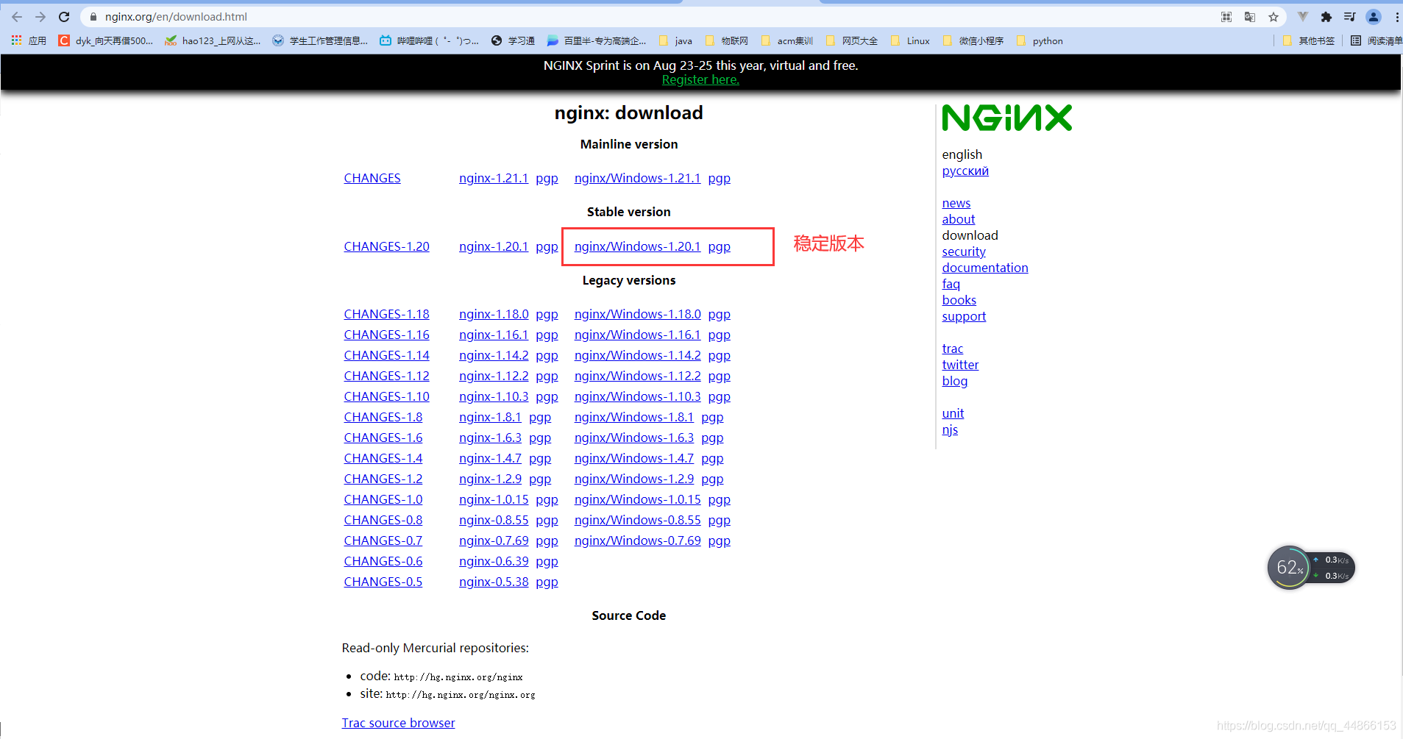
Task: Expand the 微信小程序 bookmark folder
Action: pyautogui.click(x=973, y=40)
